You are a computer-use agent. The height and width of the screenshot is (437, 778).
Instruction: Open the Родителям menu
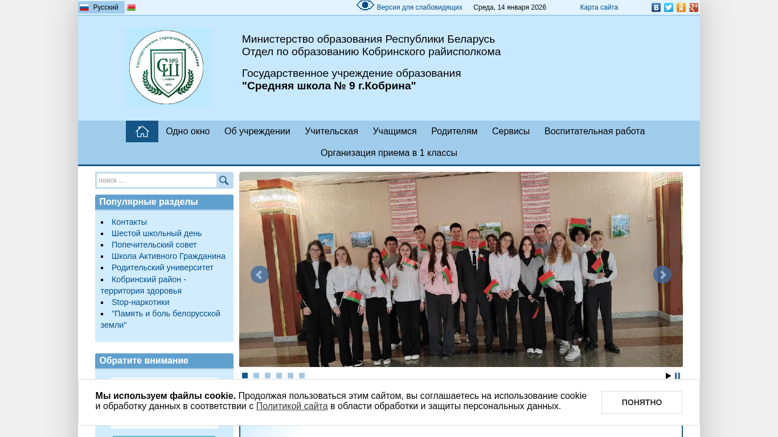[454, 131]
